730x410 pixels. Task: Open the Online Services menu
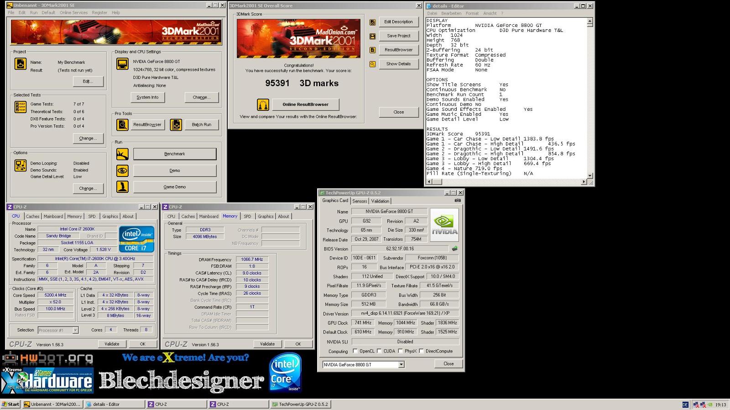[73, 13]
